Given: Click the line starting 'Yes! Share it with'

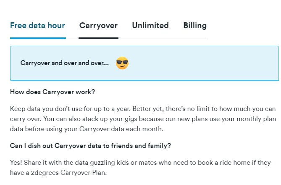Looking at the screenshot, I should click(x=140, y=163).
